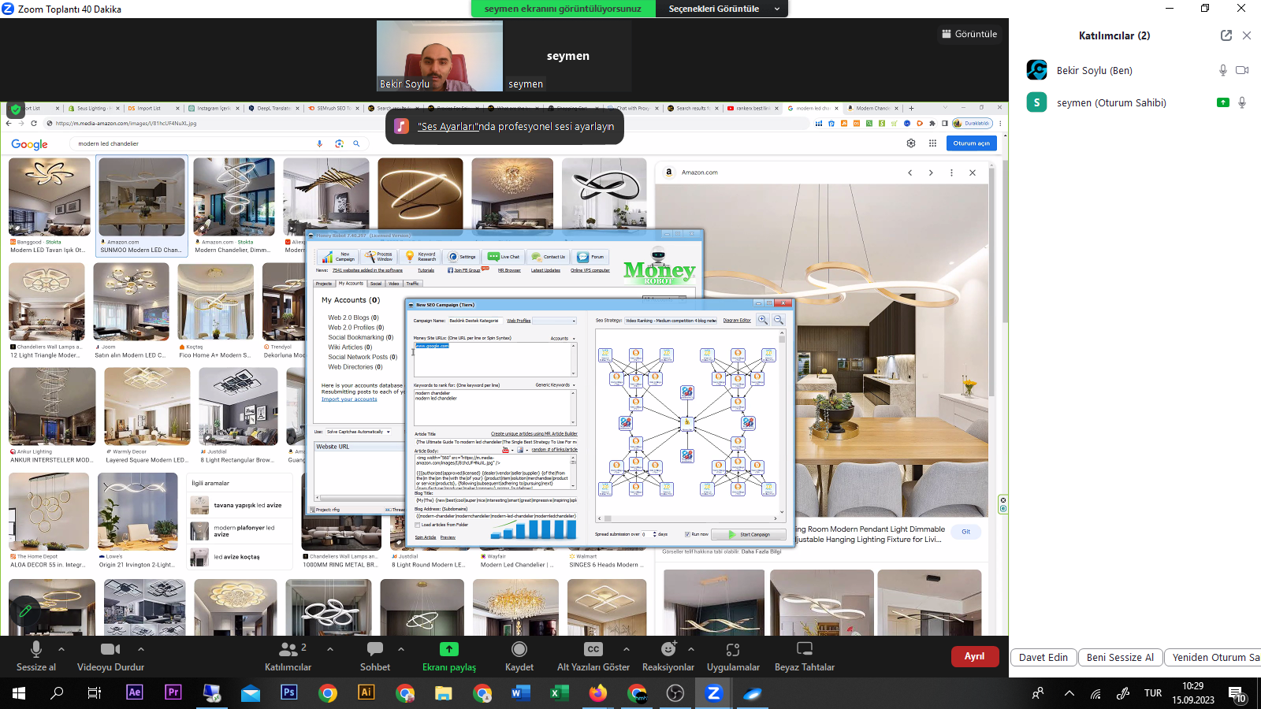This screenshot has height=709, width=1261.
Task: Open Keyword Research in Money Robot
Action: (421, 257)
